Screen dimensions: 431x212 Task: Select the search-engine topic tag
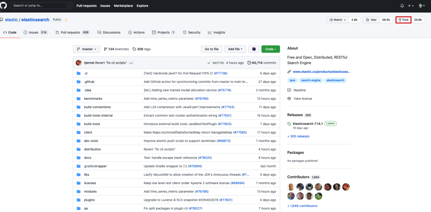pos(310,80)
